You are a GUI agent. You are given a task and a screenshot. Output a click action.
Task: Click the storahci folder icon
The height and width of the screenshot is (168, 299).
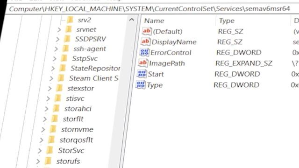[57, 108]
